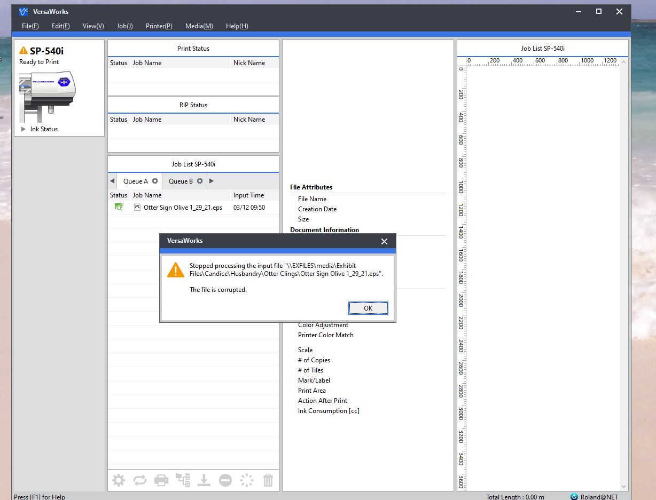Click the File Attributes heading
The width and height of the screenshot is (656, 500).
tap(311, 187)
